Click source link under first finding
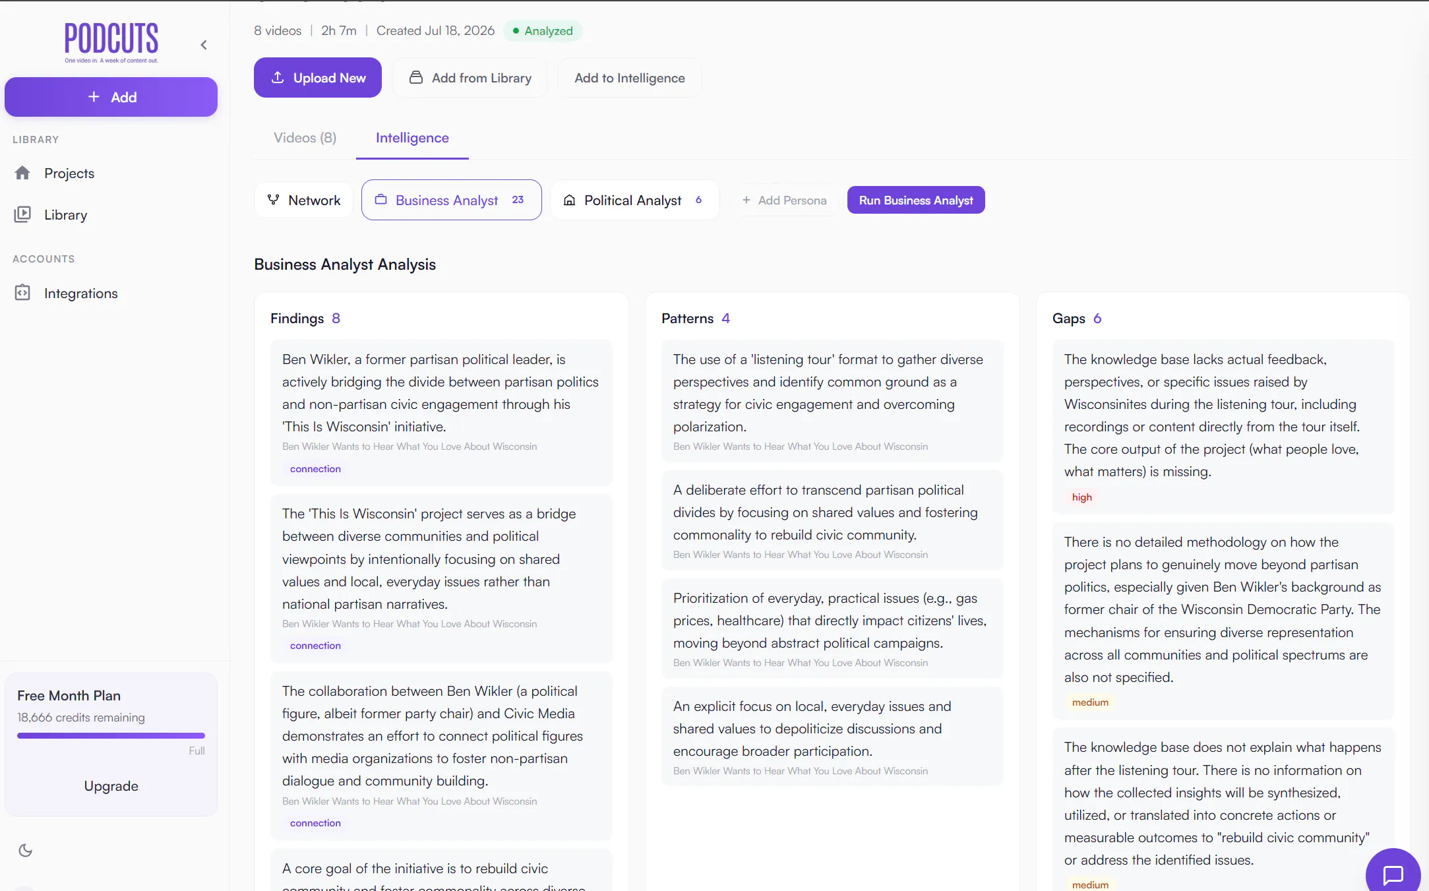 pyautogui.click(x=410, y=446)
